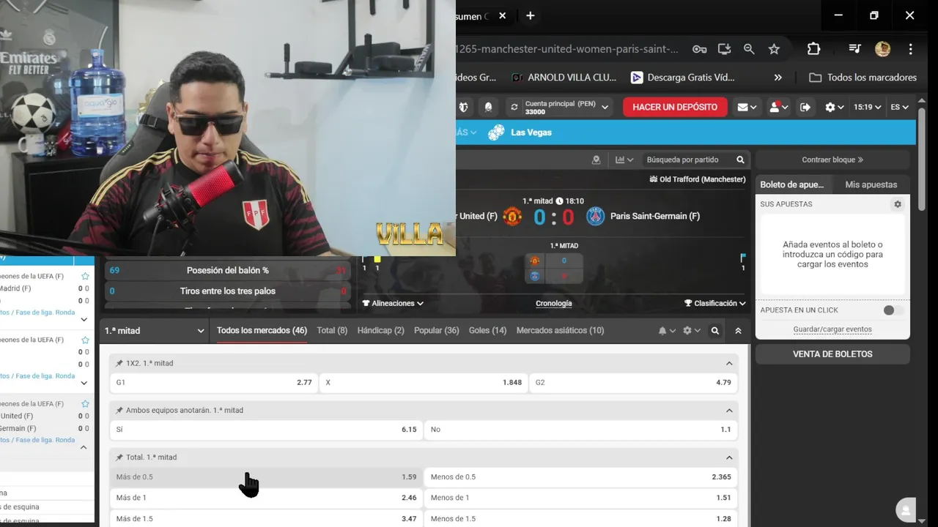The image size is (938, 527).
Task: Open the Chrome extensions puzzle icon
Action: tap(813, 49)
